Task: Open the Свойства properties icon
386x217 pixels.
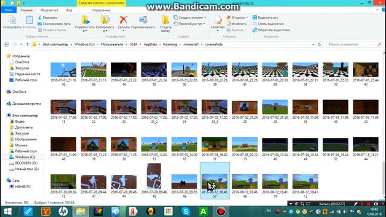Action: [x=218, y=20]
